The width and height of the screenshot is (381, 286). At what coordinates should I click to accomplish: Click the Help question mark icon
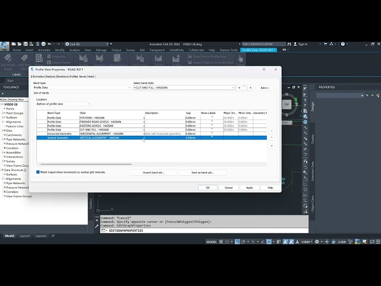(x=343, y=44)
